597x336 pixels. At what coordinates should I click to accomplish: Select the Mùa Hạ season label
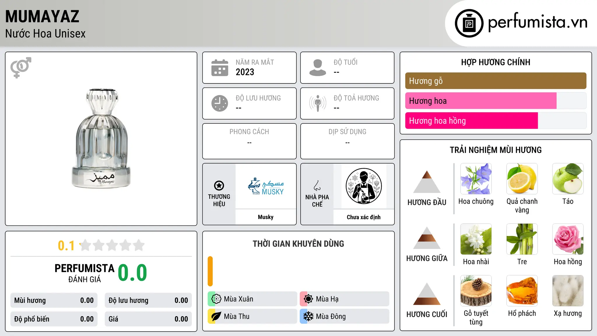tap(327, 299)
